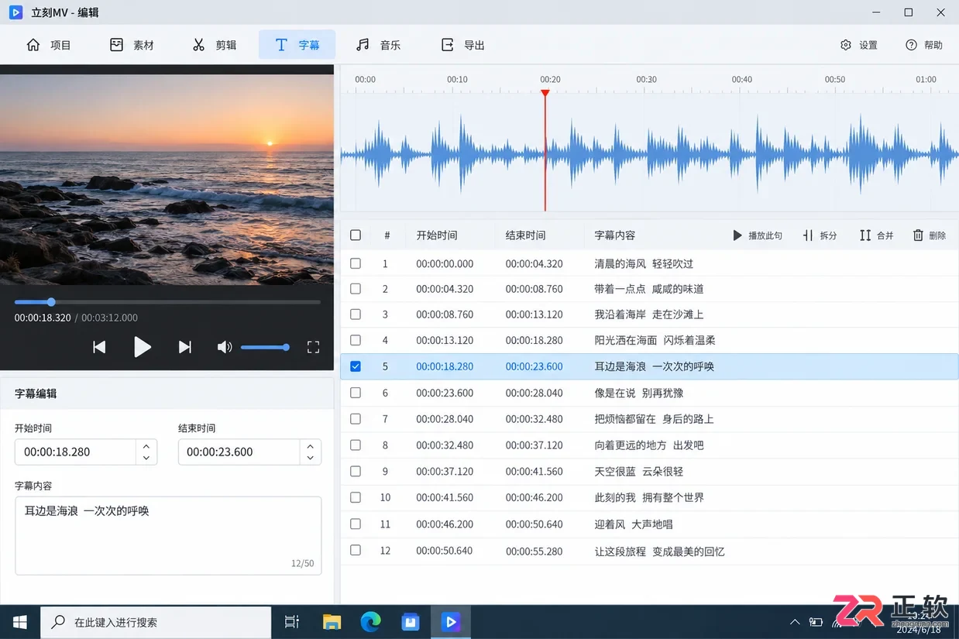
Task: Open 帮助 help
Action: (x=924, y=45)
